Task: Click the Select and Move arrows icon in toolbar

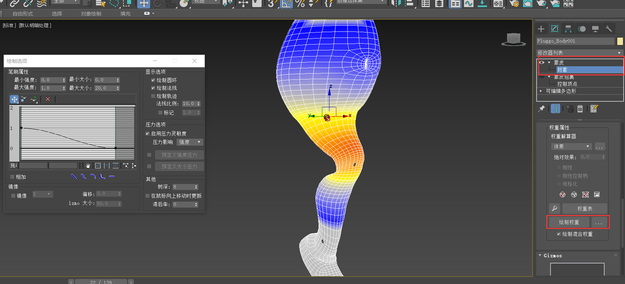Action: (143, 4)
